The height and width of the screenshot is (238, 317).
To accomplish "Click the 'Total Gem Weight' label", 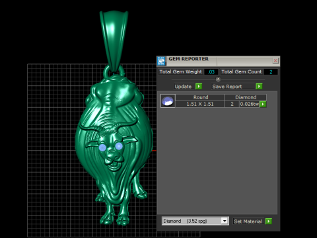I will [x=181, y=72].
